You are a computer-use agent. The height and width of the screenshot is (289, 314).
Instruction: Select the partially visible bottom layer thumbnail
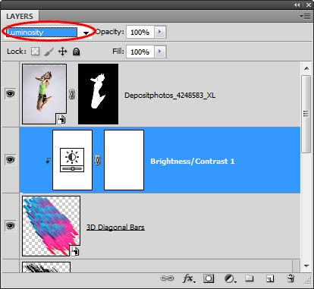click(x=46, y=267)
